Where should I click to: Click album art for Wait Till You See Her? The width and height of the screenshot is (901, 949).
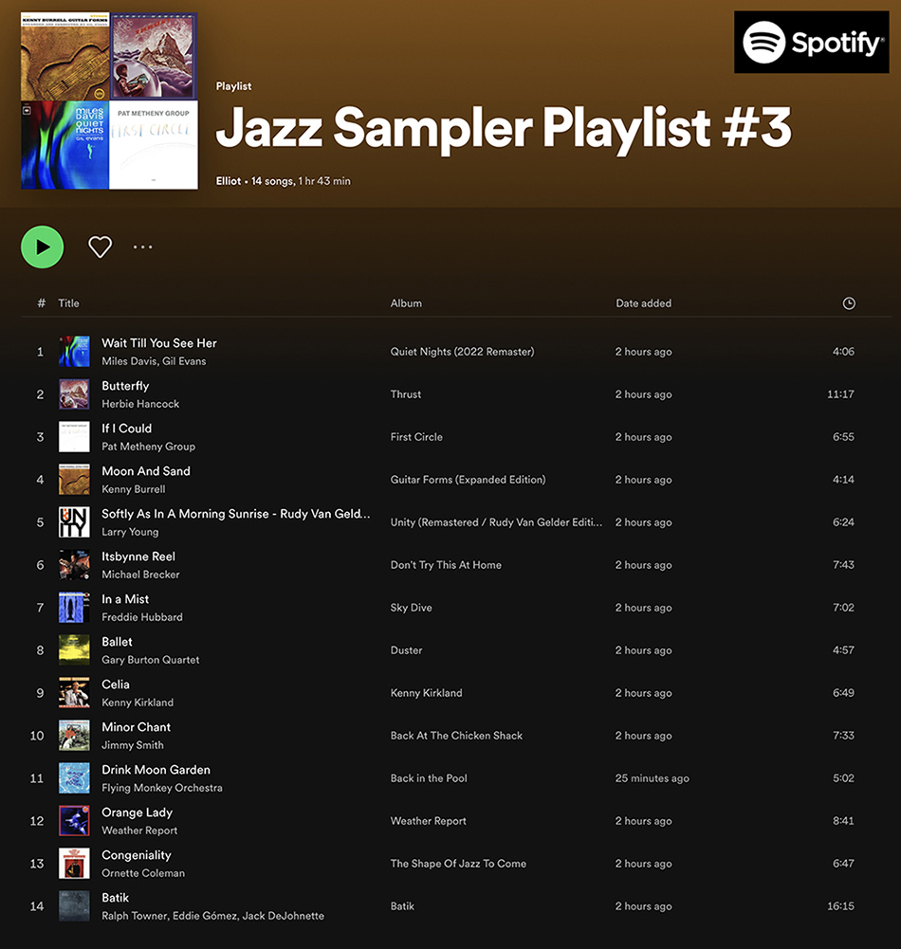(74, 352)
